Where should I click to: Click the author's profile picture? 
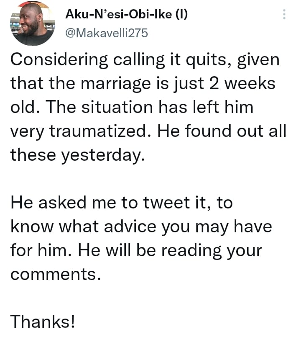click(x=32, y=24)
